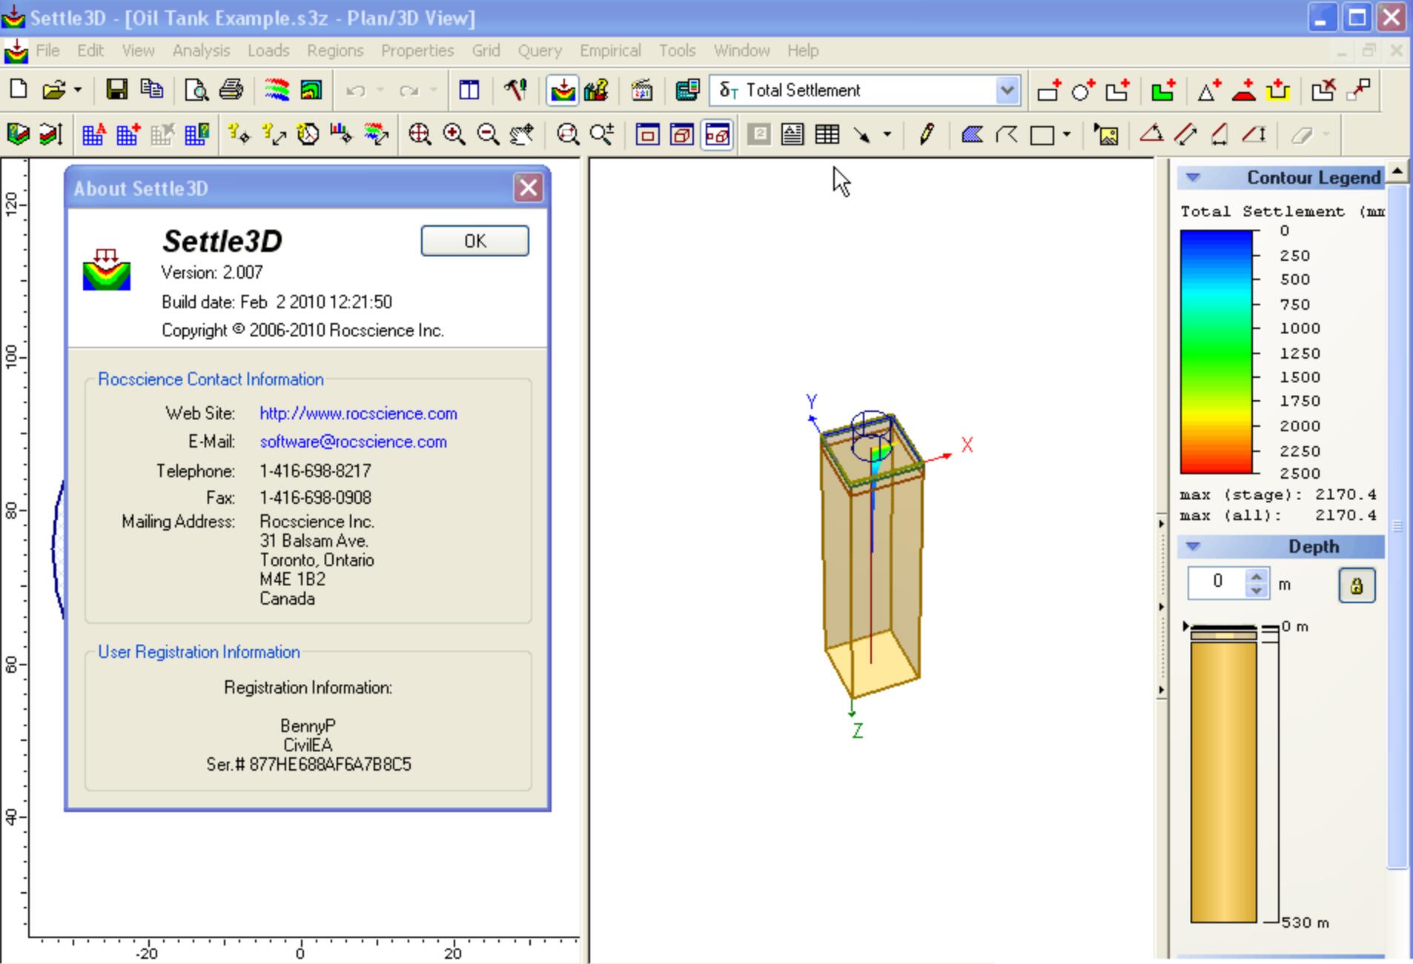
Task: Click the add image icon
Action: coord(1106,135)
